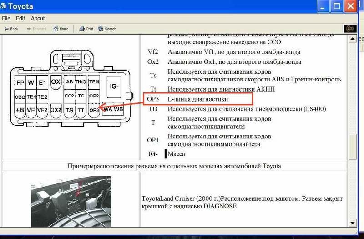Click the grayed Forward toolbar button
Screen dimensions: 364x239
[36, 29]
